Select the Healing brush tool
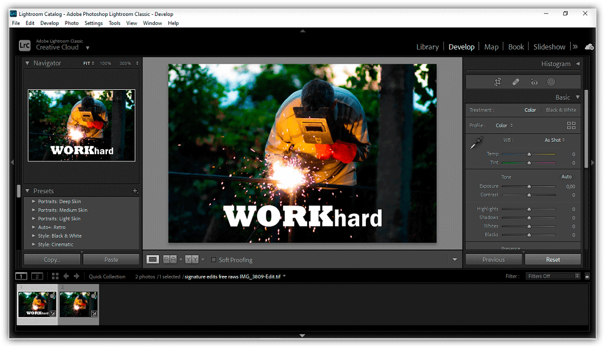Image resolution: width=605 pixels, height=348 pixels. click(x=515, y=82)
